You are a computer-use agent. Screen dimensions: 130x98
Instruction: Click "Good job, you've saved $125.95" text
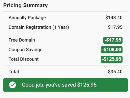click(x=59, y=85)
